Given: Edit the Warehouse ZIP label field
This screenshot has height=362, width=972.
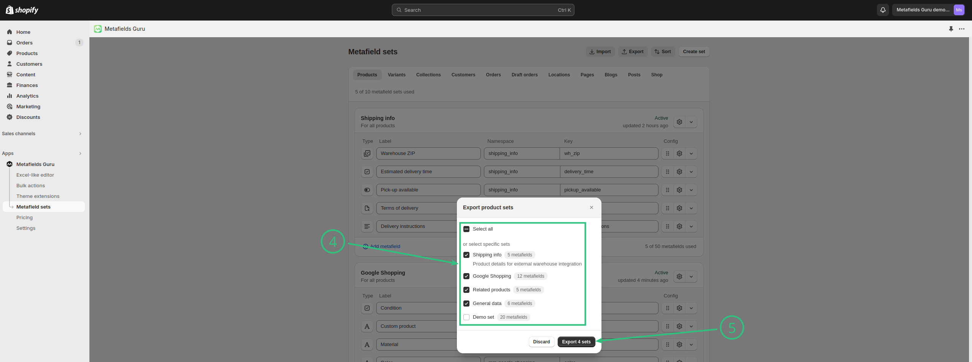Looking at the screenshot, I should (x=428, y=153).
